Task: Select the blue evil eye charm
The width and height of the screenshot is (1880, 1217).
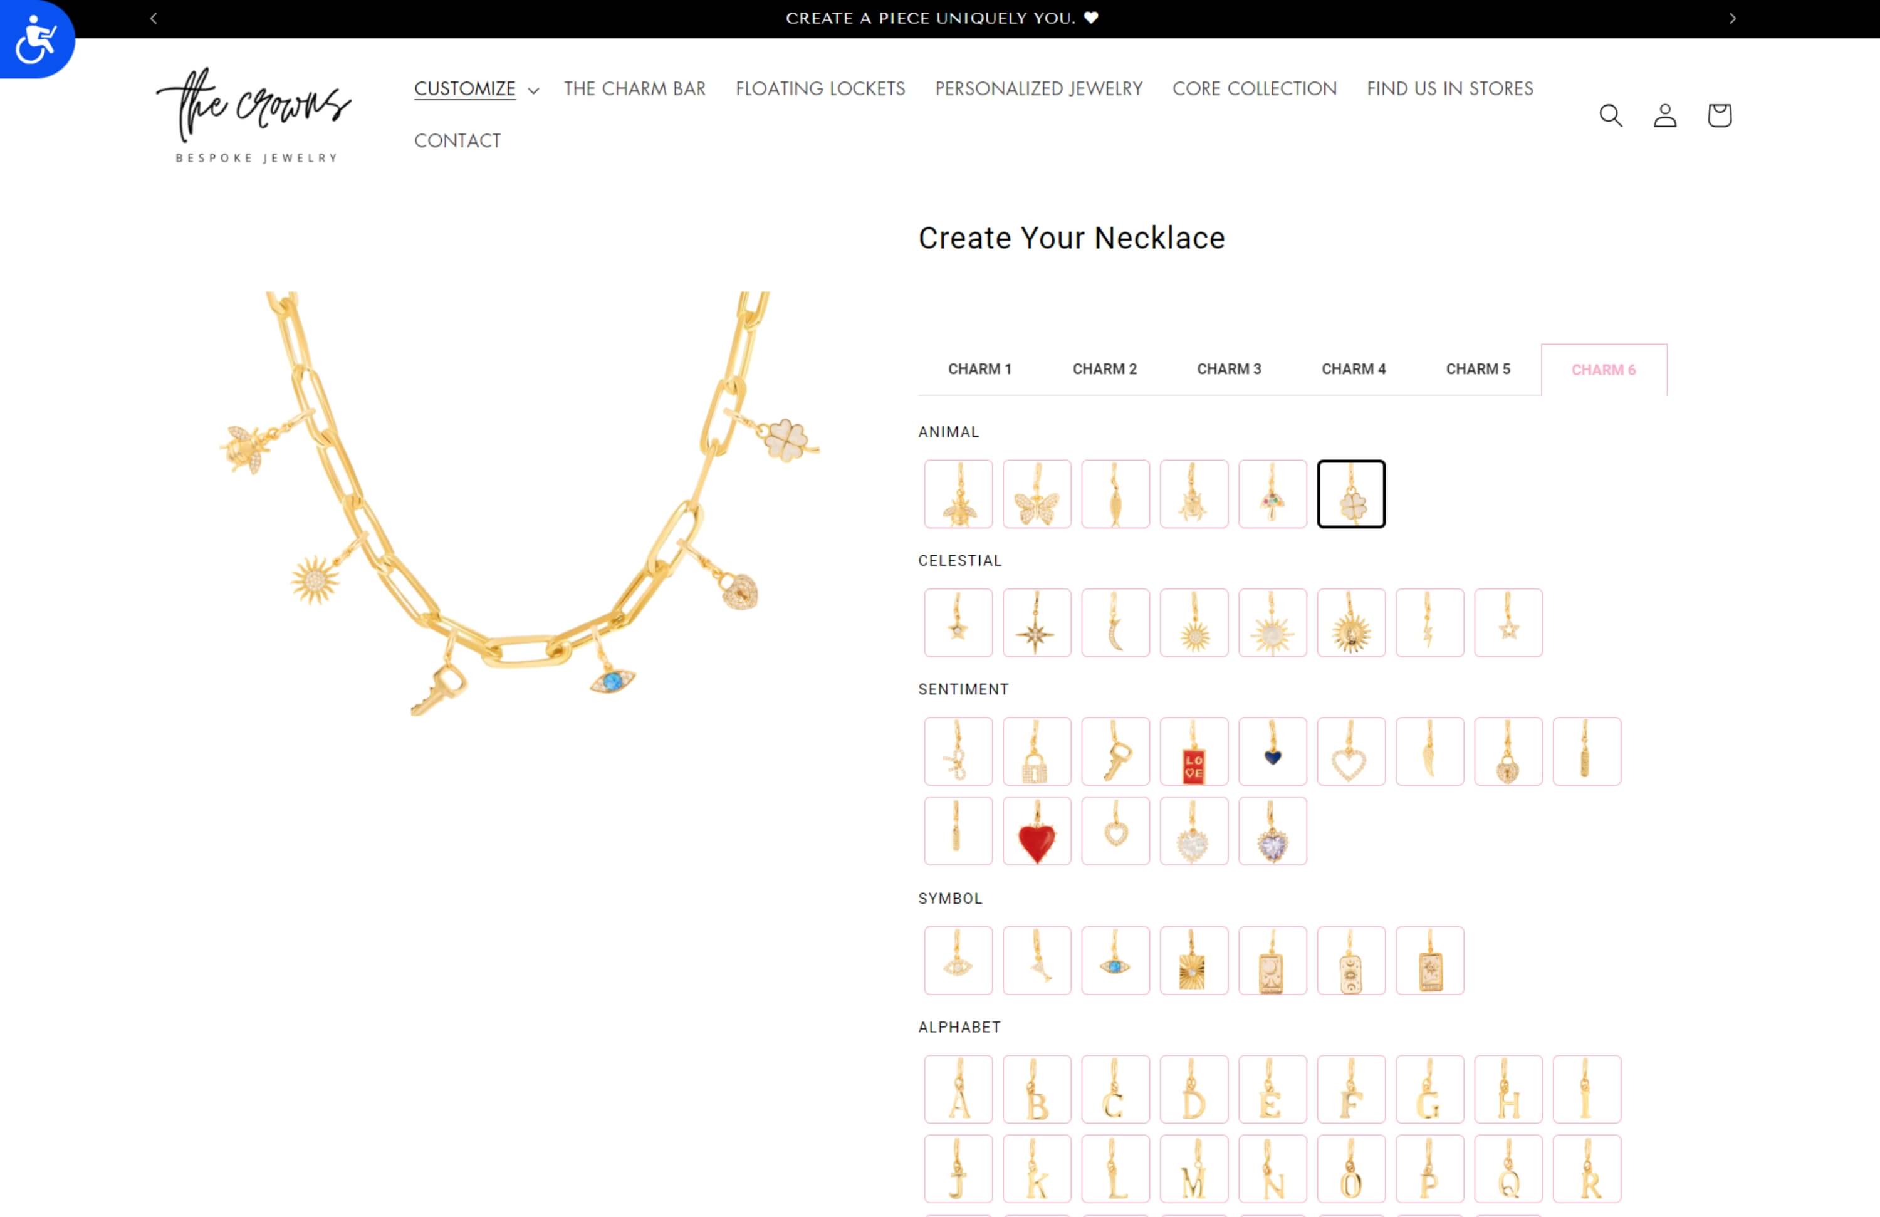Action: (1115, 960)
